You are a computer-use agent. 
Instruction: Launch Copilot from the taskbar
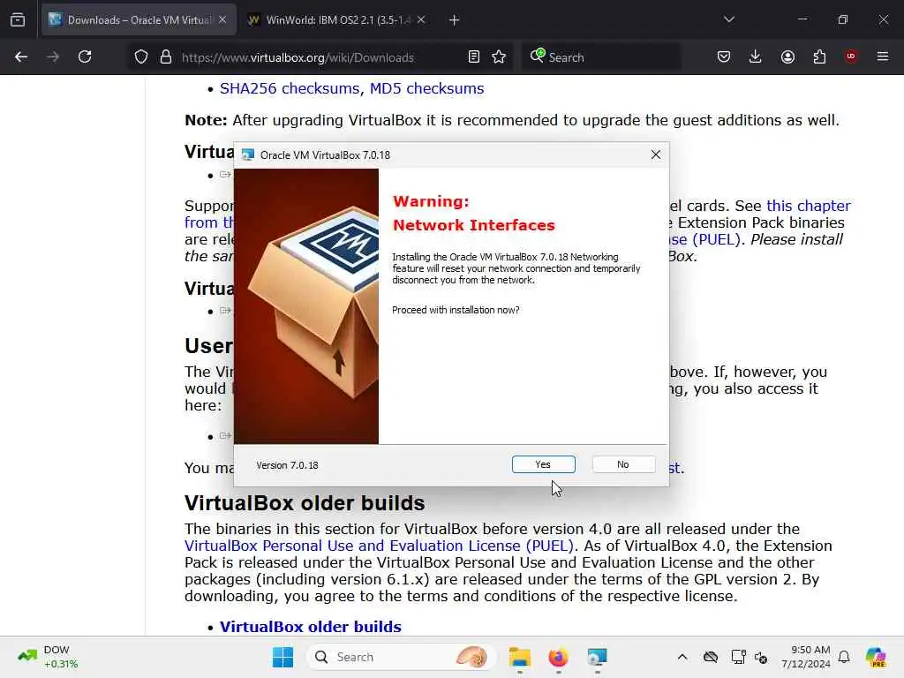click(x=876, y=657)
